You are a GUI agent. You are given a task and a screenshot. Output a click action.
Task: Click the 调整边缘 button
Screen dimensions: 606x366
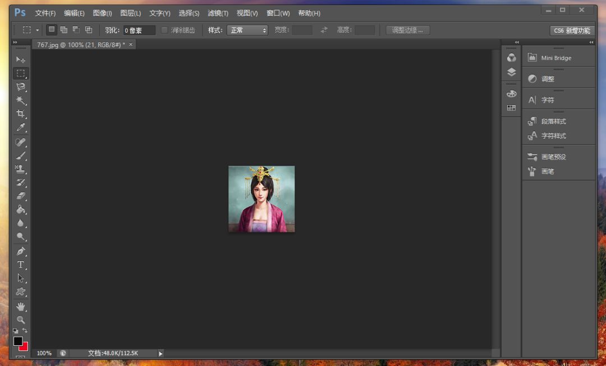408,30
